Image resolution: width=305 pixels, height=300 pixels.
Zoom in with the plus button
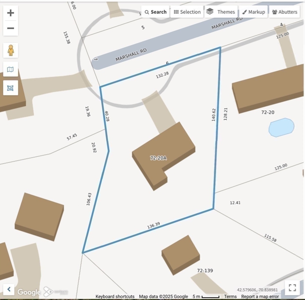coord(11,13)
